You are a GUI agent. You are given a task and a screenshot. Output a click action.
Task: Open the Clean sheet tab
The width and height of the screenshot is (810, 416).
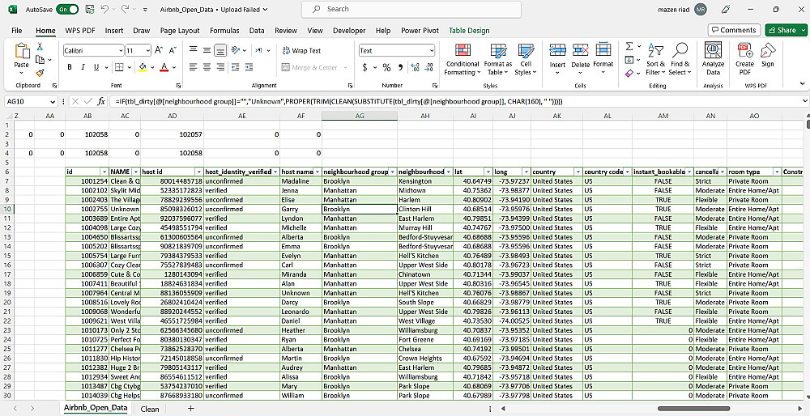point(150,409)
